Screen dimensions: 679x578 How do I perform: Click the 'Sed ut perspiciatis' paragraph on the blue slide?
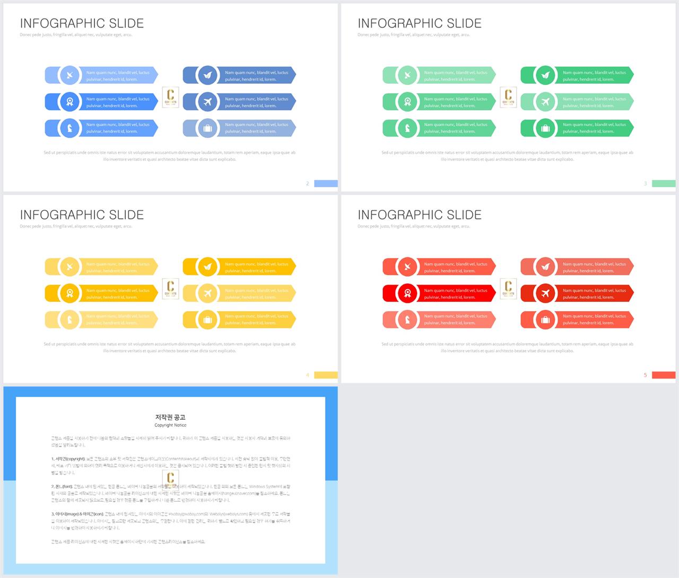coord(169,156)
